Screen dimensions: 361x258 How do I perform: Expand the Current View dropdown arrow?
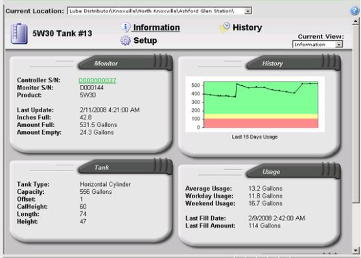point(339,45)
